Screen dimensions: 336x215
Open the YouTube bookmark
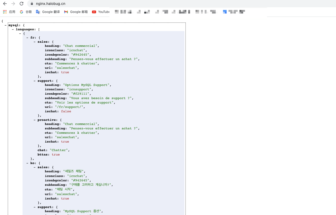click(101, 12)
